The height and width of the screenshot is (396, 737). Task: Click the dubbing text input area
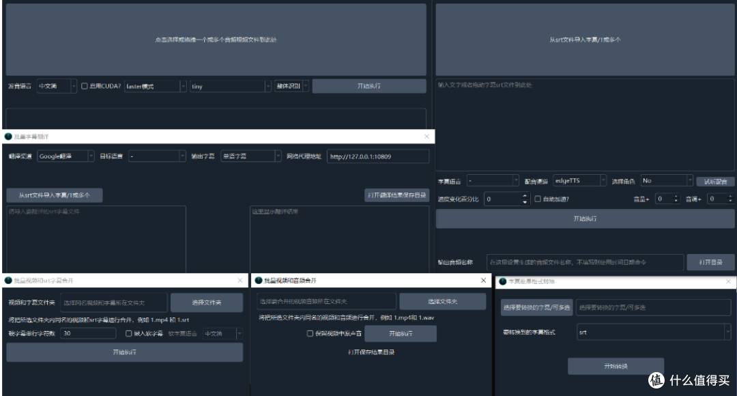pos(586,125)
